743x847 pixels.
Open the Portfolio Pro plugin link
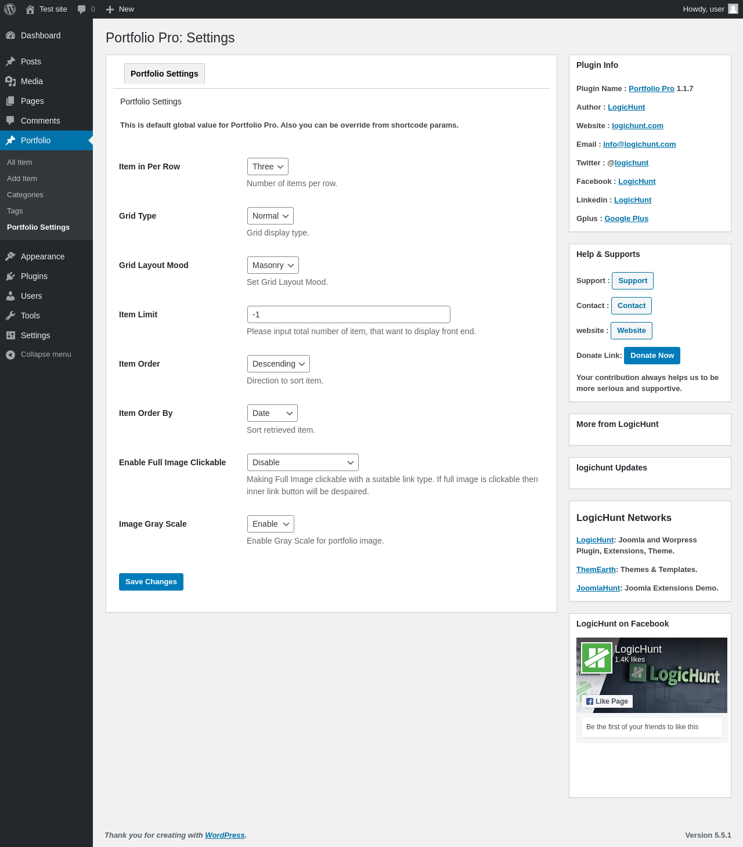[651, 89]
